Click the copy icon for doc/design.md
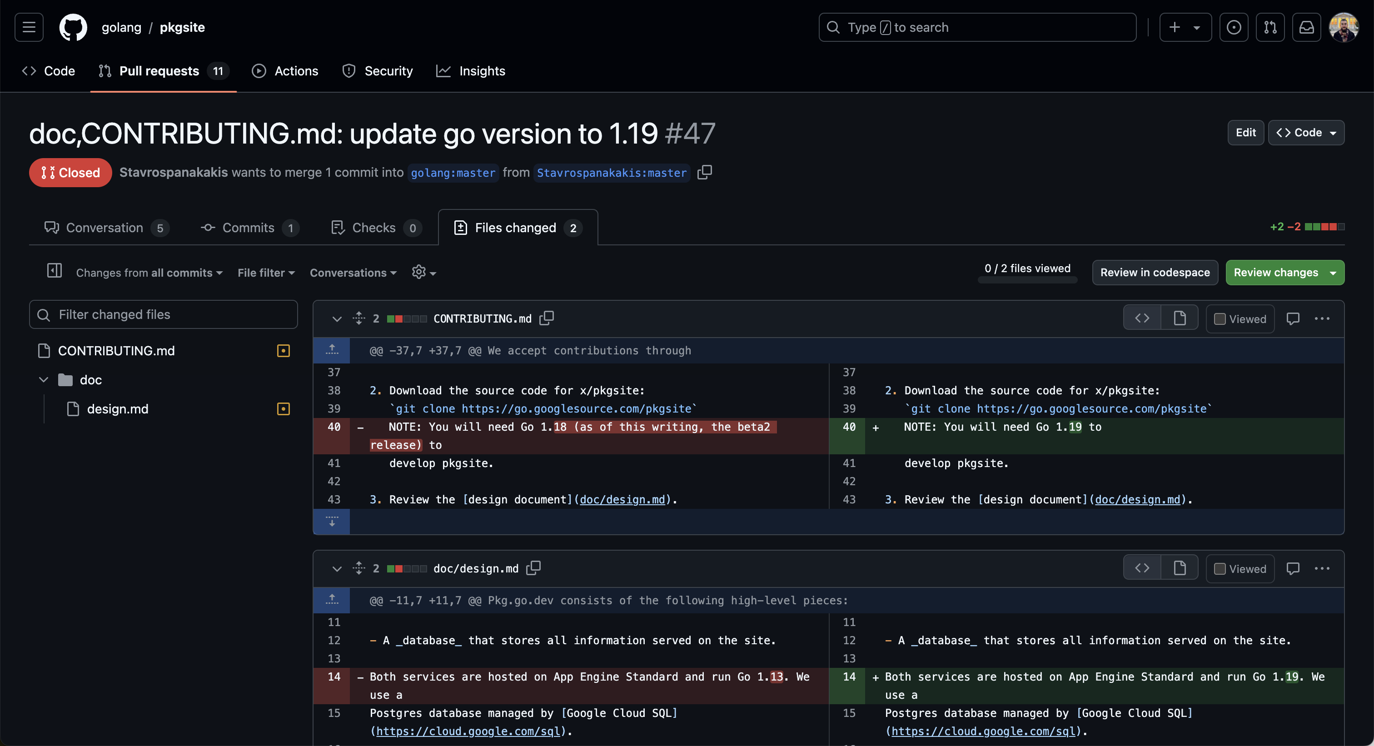 pyautogui.click(x=533, y=568)
